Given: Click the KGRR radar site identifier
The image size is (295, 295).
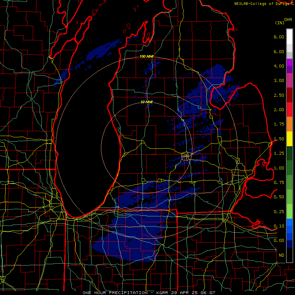Looking at the screenshot, I should click(163, 293).
